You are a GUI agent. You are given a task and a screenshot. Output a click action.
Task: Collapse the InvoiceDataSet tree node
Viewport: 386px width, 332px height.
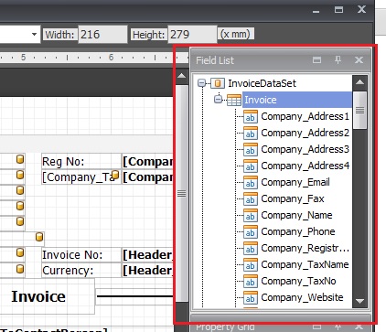pos(201,83)
